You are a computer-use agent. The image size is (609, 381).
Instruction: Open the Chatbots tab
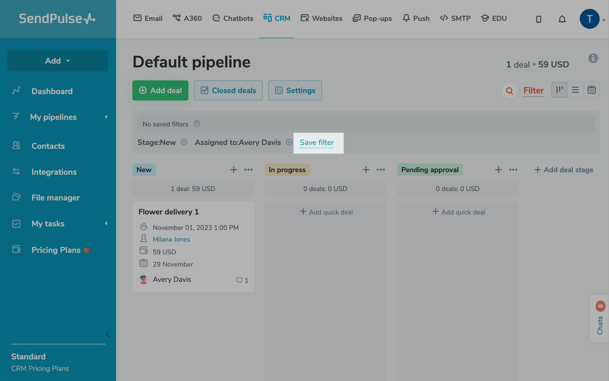233,18
